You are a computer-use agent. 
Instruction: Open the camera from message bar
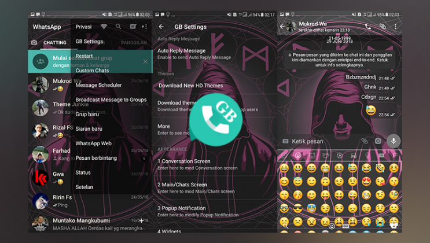tap(378, 141)
